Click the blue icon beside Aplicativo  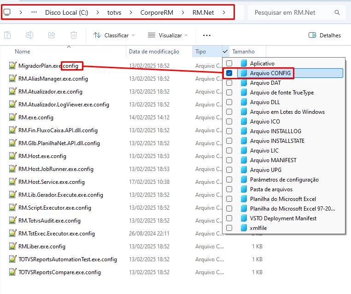click(x=244, y=64)
